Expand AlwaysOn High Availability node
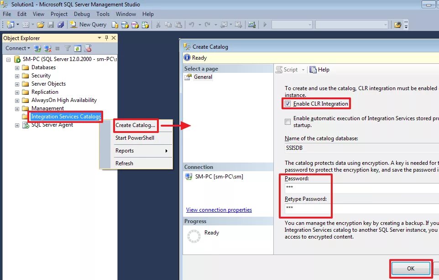Image resolution: width=439 pixels, height=280 pixels. coord(17,101)
